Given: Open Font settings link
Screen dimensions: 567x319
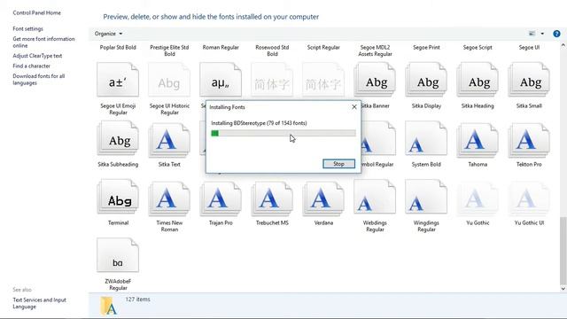Looking at the screenshot, I should coord(27,28).
